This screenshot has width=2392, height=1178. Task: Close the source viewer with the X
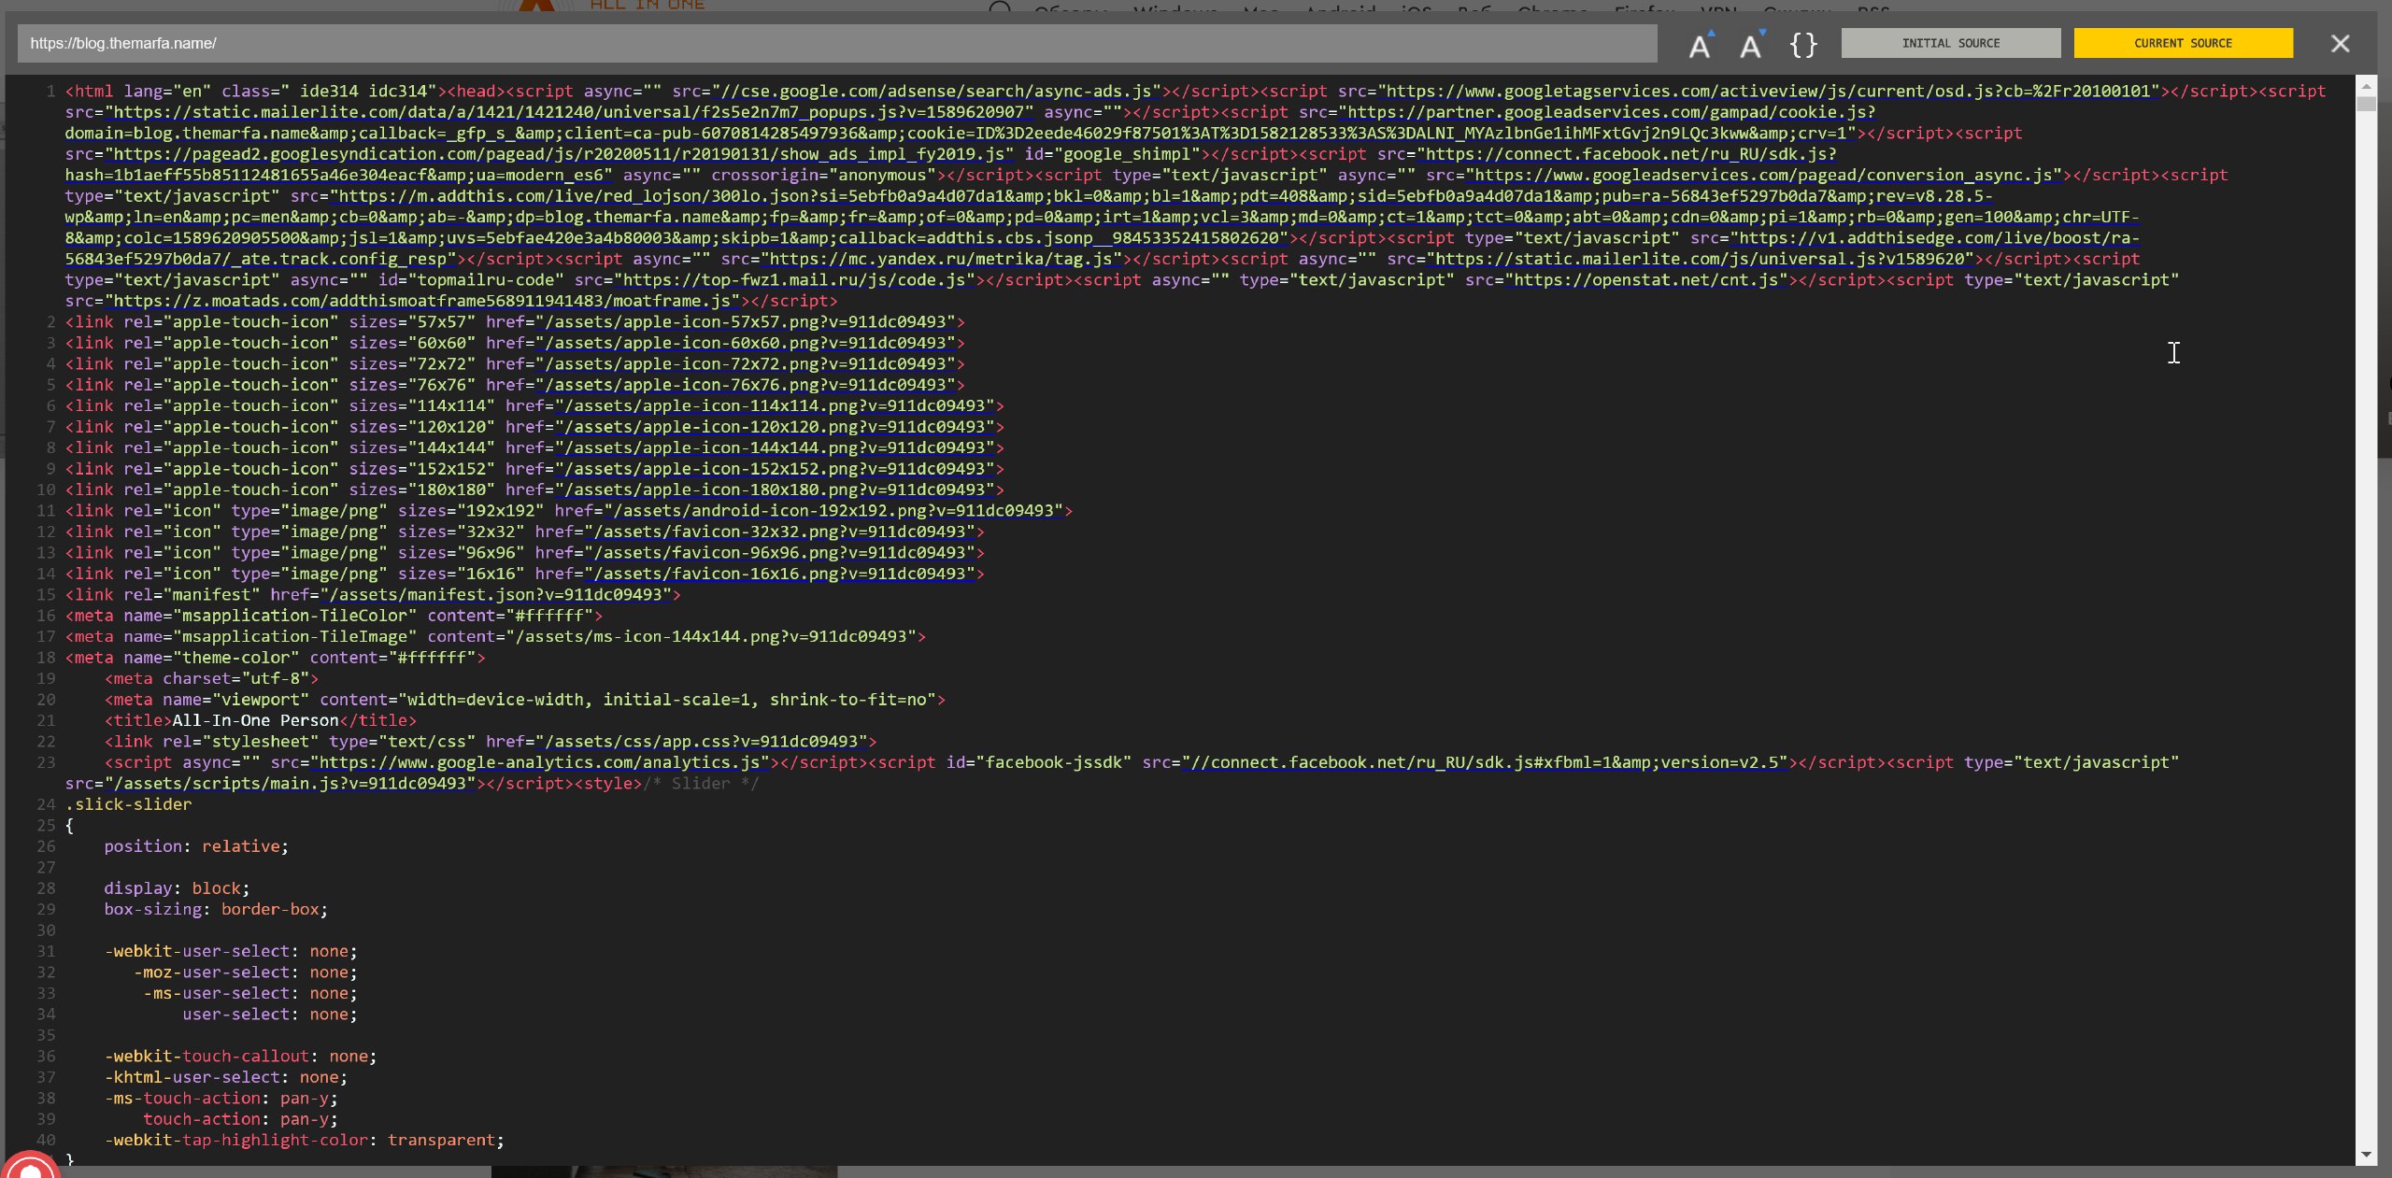(x=2340, y=44)
